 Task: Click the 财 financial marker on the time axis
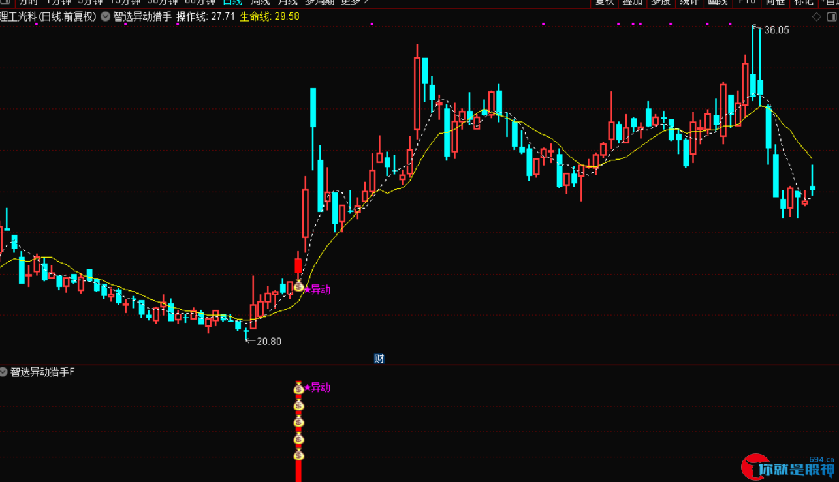pos(379,358)
